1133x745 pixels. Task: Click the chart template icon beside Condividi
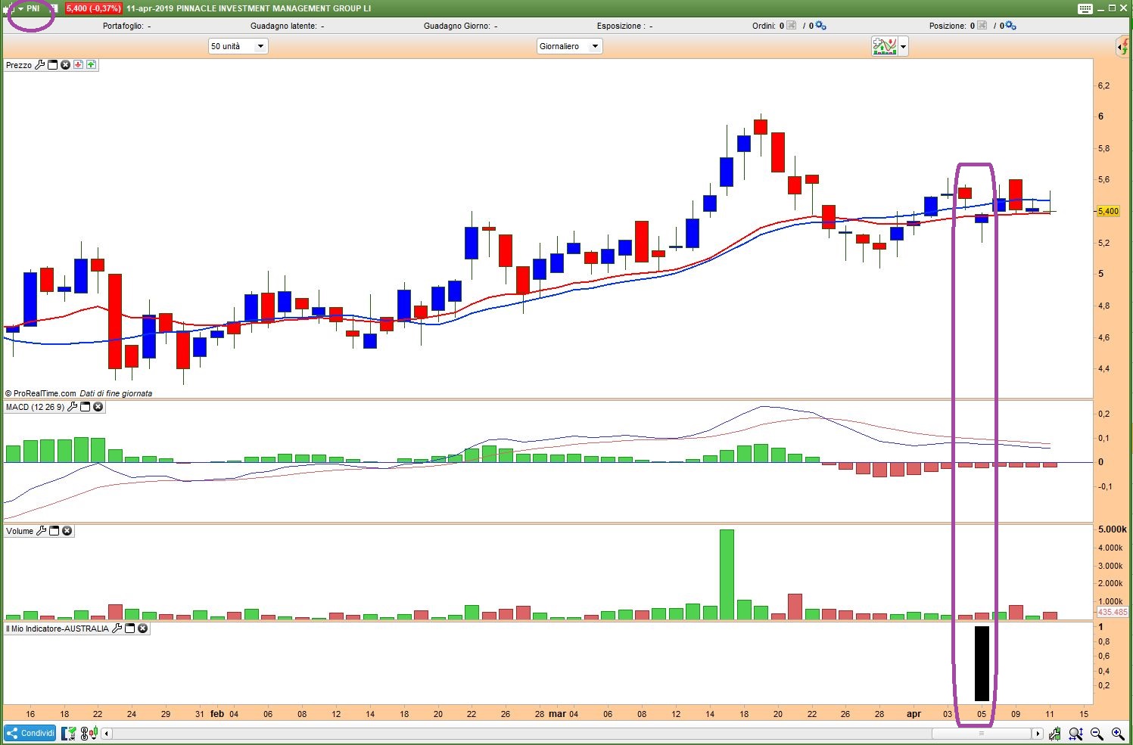click(69, 733)
